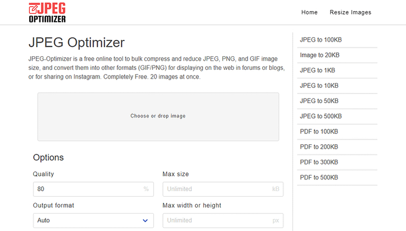The image size is (406, 231).
Task: Open the JPEG to 500KB link
Action: (x=321, y=116)
